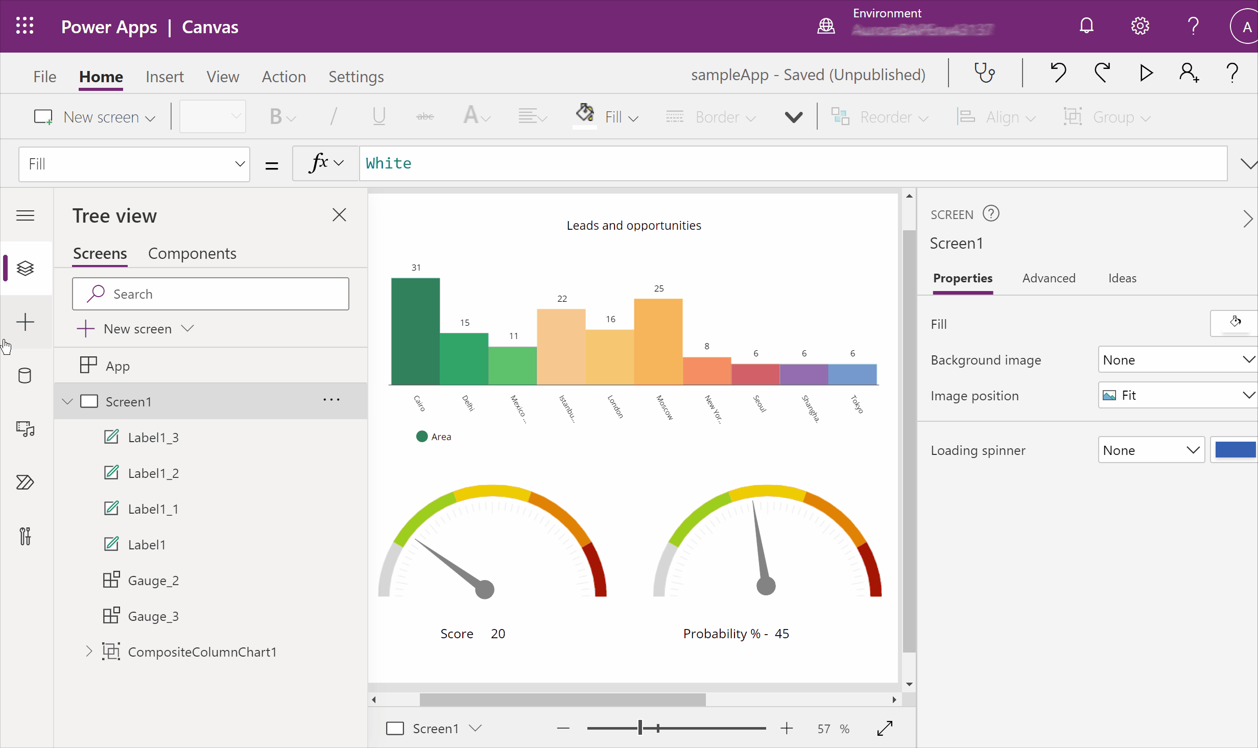Click the Redo icon in the toolbar
Viewport: 1258px width, 748px height.
1102,74
